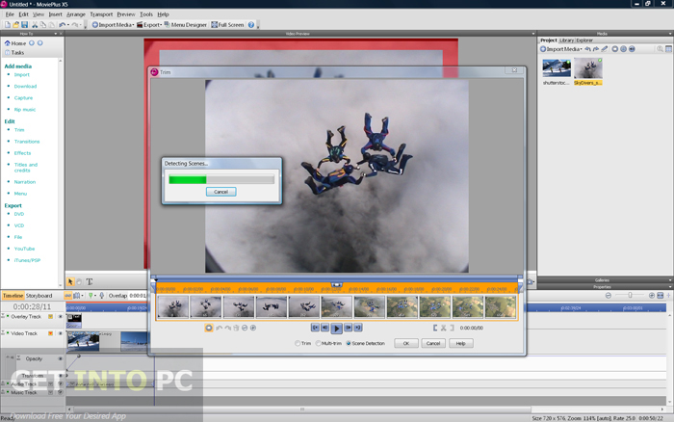Screen dimensions: 674x422
Task: Open the Import Media dropdown in main toolbar
Action: point(133,25)
